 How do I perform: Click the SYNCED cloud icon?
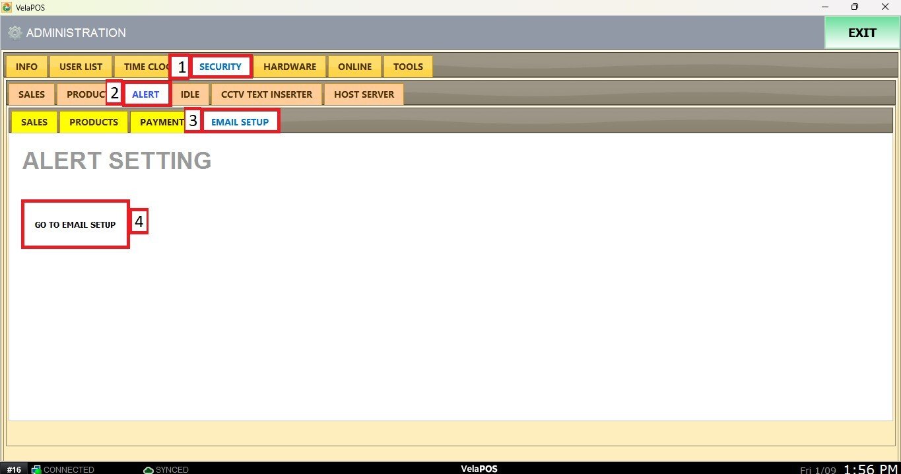tap(149, 469)
